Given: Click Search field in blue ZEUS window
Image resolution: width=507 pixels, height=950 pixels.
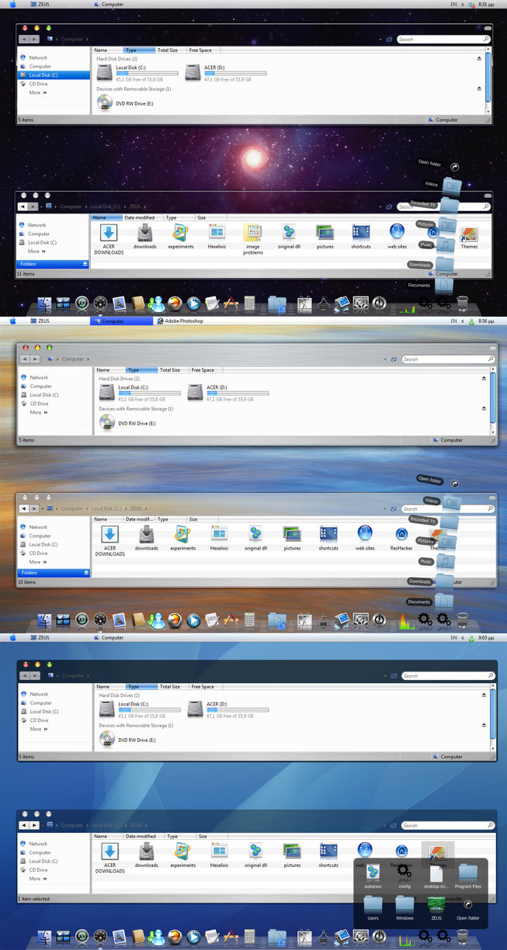Looking at the screenshot, I should click(447, 825).
